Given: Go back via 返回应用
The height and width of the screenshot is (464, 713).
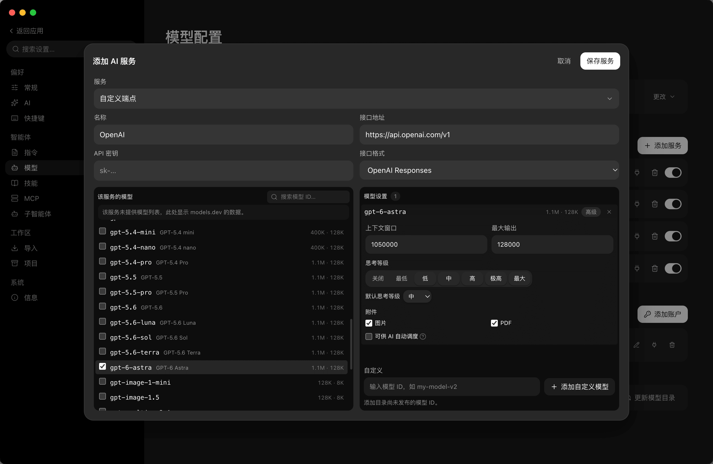Looking at the screenshot, I should (x=26, y=31).
